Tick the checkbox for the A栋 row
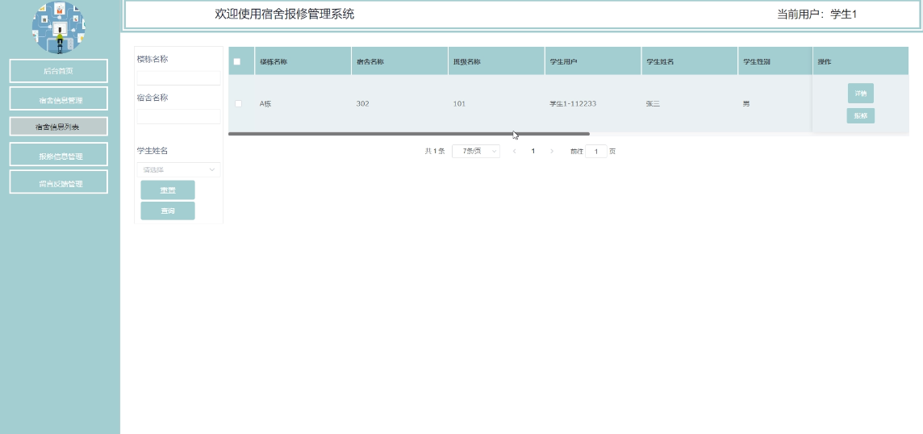 click(x=238, y=103)
